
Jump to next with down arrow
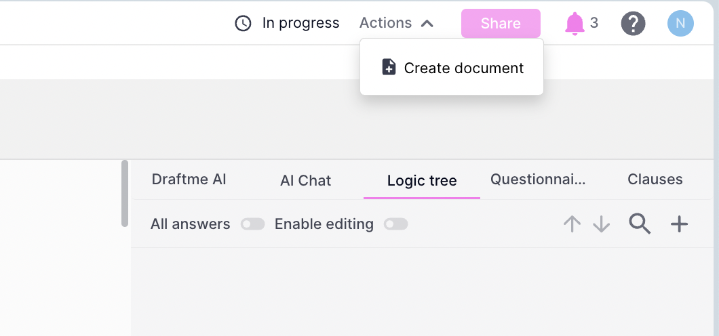tap(602, 224)
